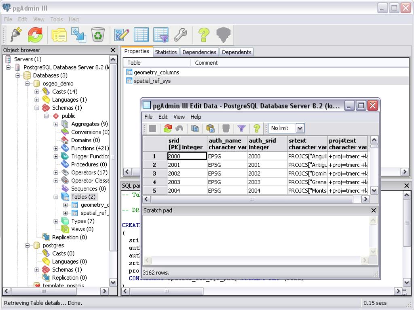The width and height of the screenshot is (414, 310).
Task: Click the srid cell containing 2000
Action: coord(187,156)
